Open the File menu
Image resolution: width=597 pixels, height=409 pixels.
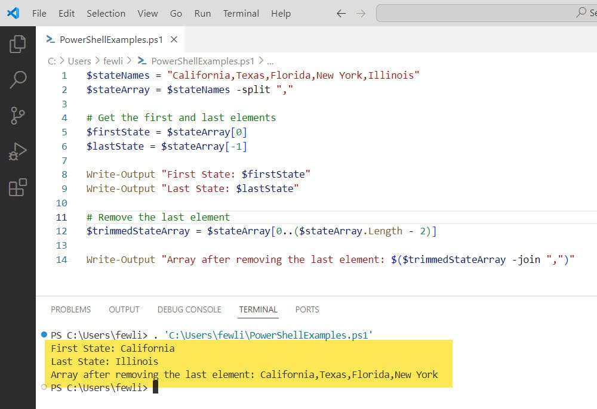(39, 13)
